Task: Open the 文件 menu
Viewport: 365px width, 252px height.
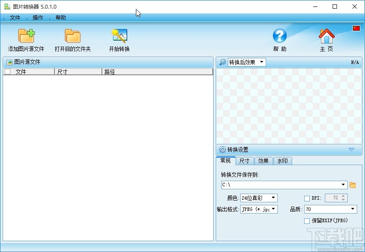Action: tap(14, 18)
